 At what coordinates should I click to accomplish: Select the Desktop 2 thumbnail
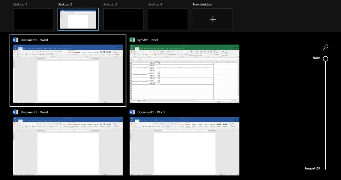78,19
